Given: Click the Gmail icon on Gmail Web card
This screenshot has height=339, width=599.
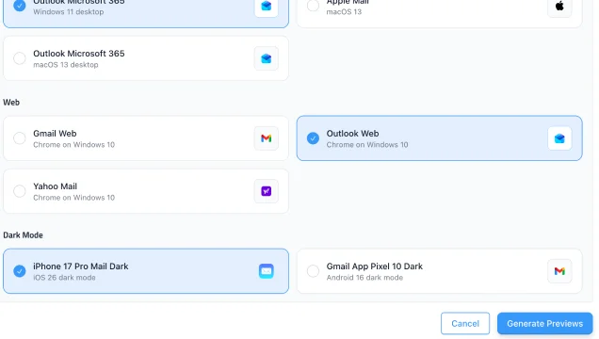Looking at the screenshot, I should tap(267, 138).
